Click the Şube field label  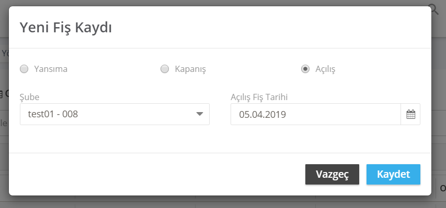click(x=30, y=97)
